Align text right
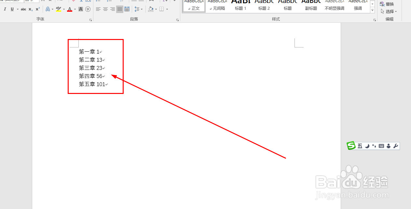This screenshot has height=209, width=411. click(x=113, y=9)
